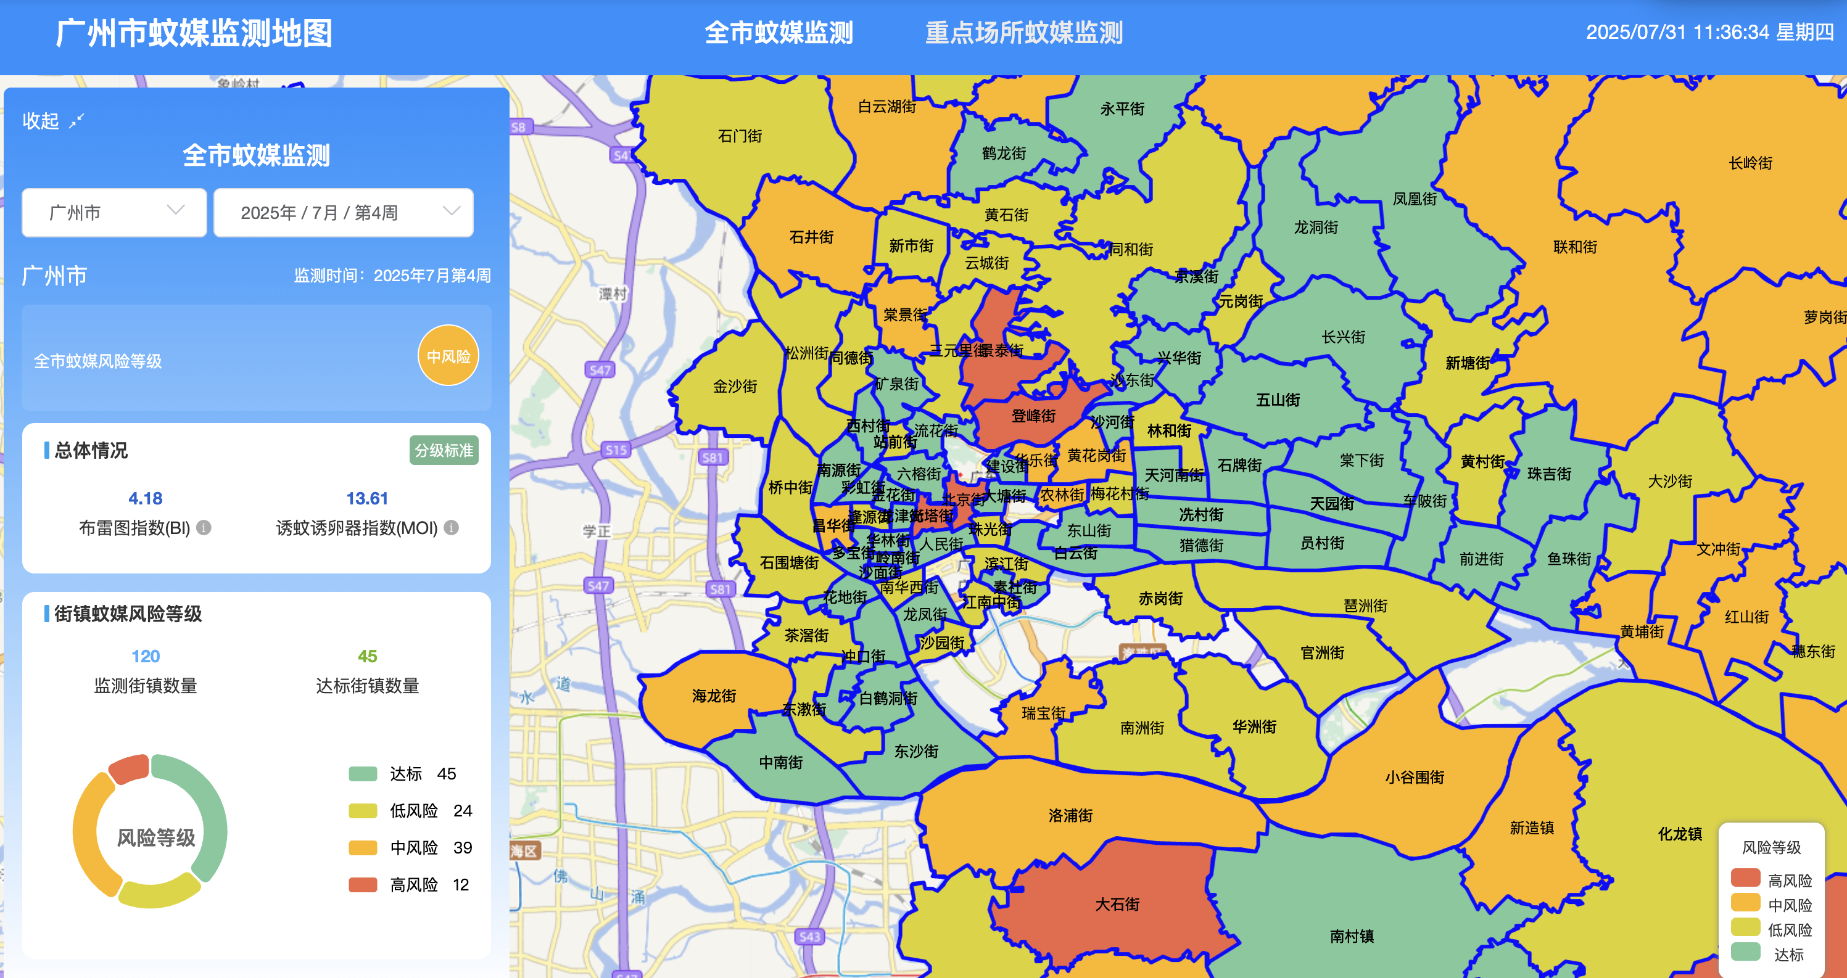
Task: Click info icon next to 诱蚊诱卵器指数(MOI)
Action: click(451, 528)
